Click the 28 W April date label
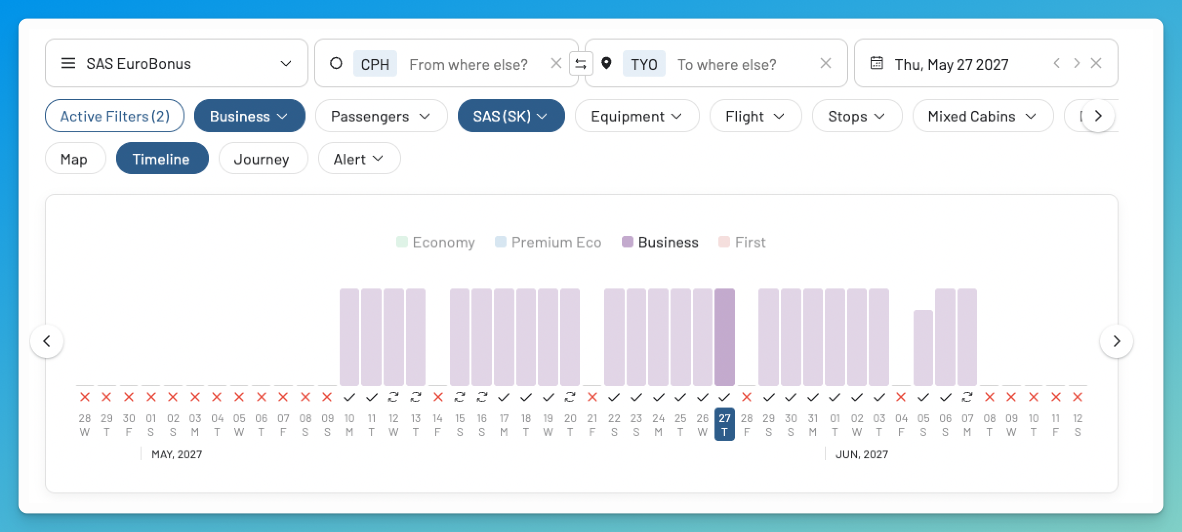Image resolution: width=1182 pixels, height=532 pixels. click(85, 425)
